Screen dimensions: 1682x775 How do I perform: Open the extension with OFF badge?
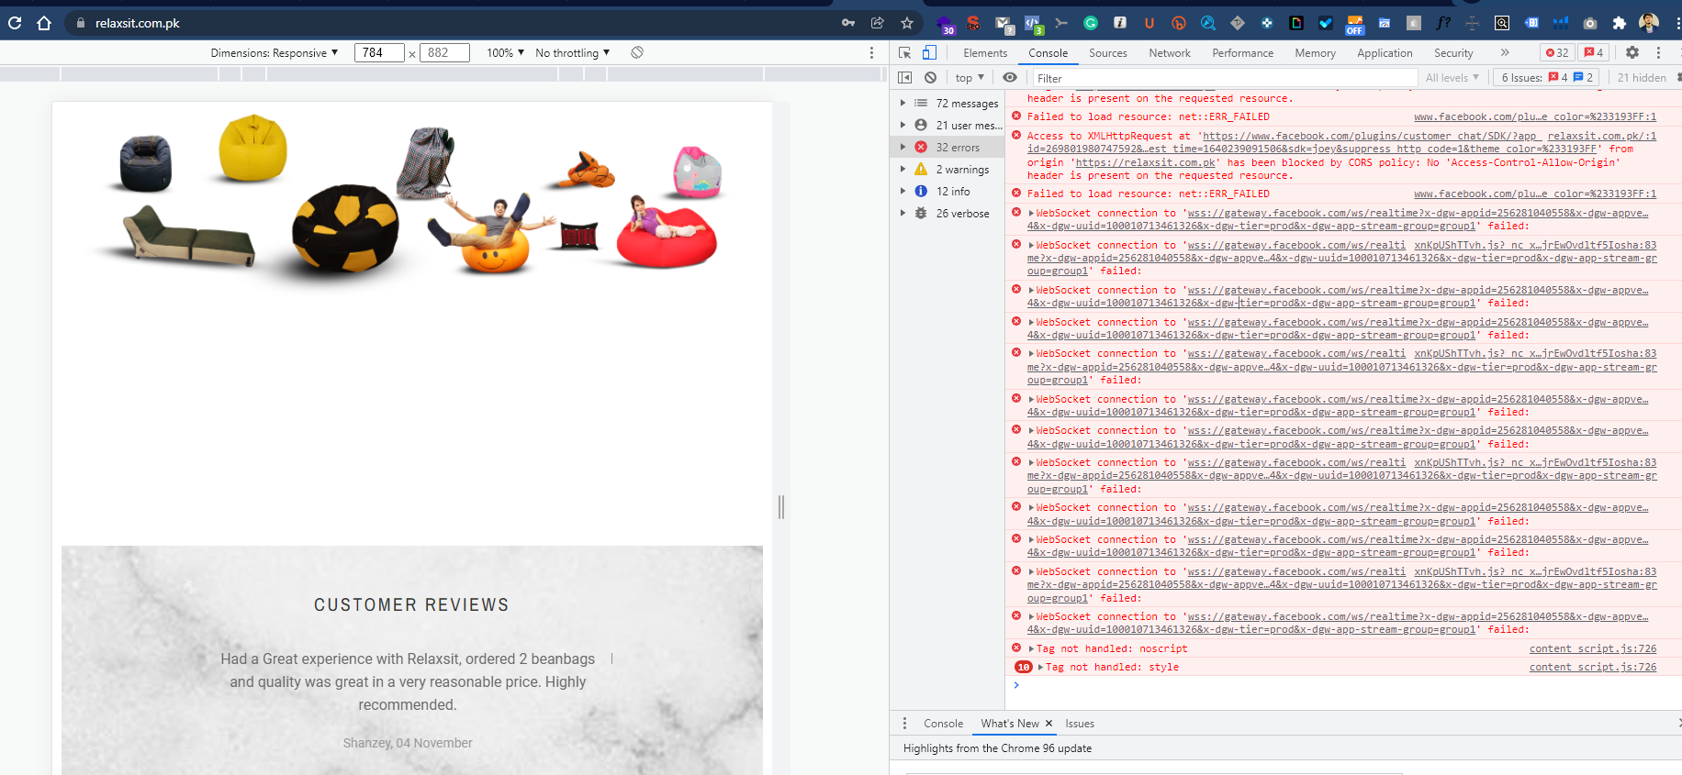[x=1355, y=24]
